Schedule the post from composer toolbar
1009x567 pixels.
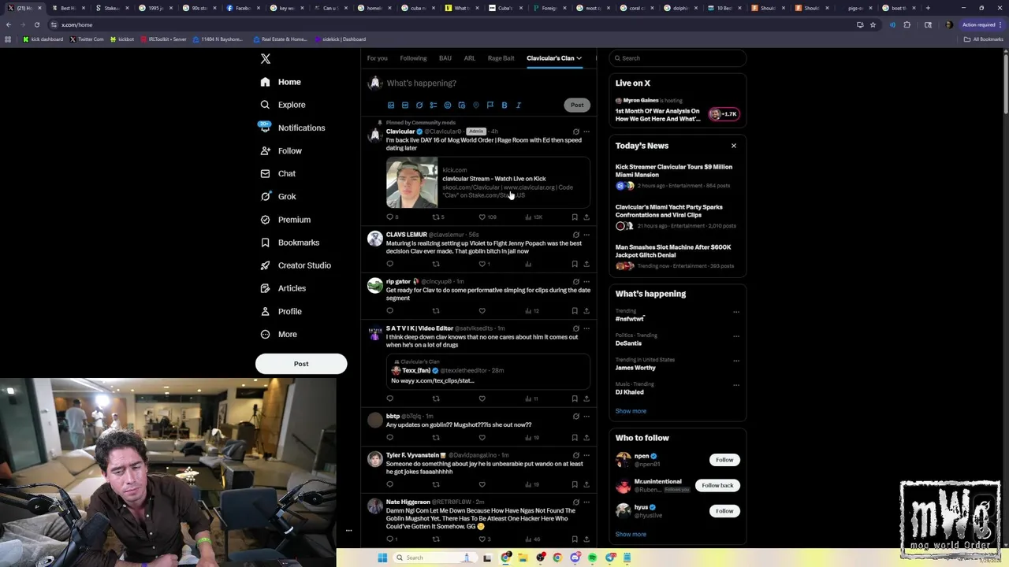(x=462, y=106)
